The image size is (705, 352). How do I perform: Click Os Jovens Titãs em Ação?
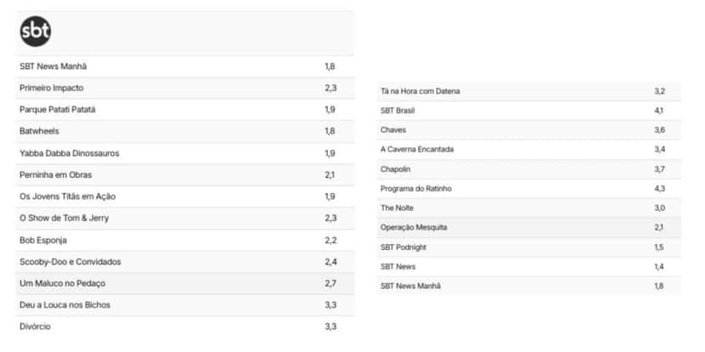point(67,196)
